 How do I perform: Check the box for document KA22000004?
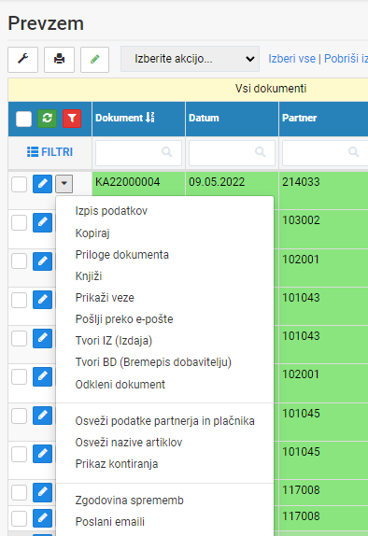(x=20, y=184)
